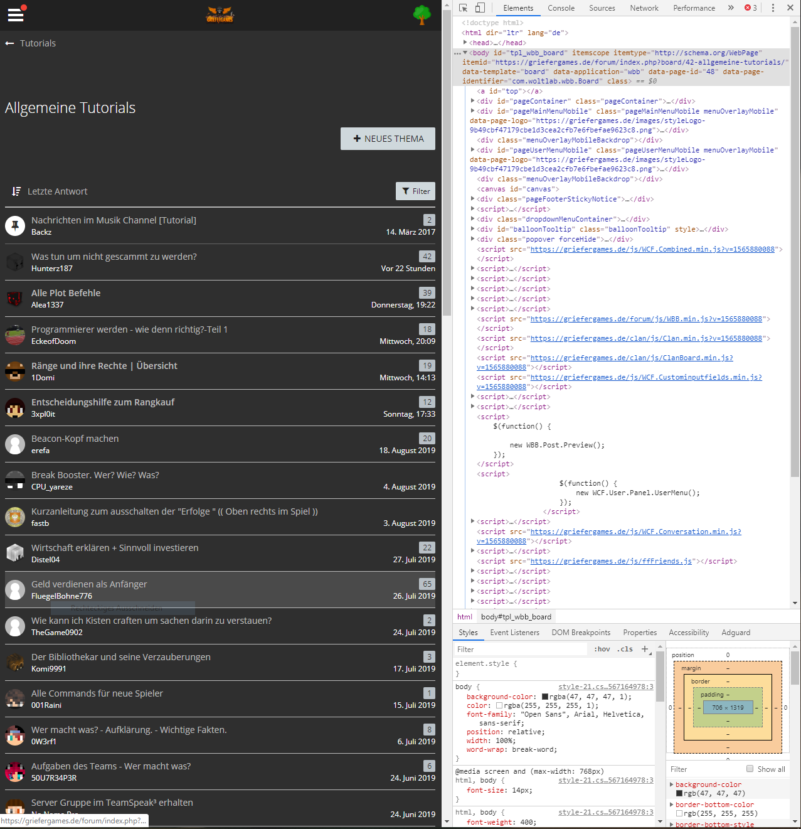Click the NEUES THEMA button
The height and width of the screenshot is (829, 801).
388,139
